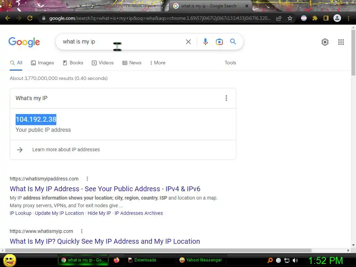This screenshot has height=267, width=356.
Task: Search by image with the camera icon
Action: click(x=219, y=42)
